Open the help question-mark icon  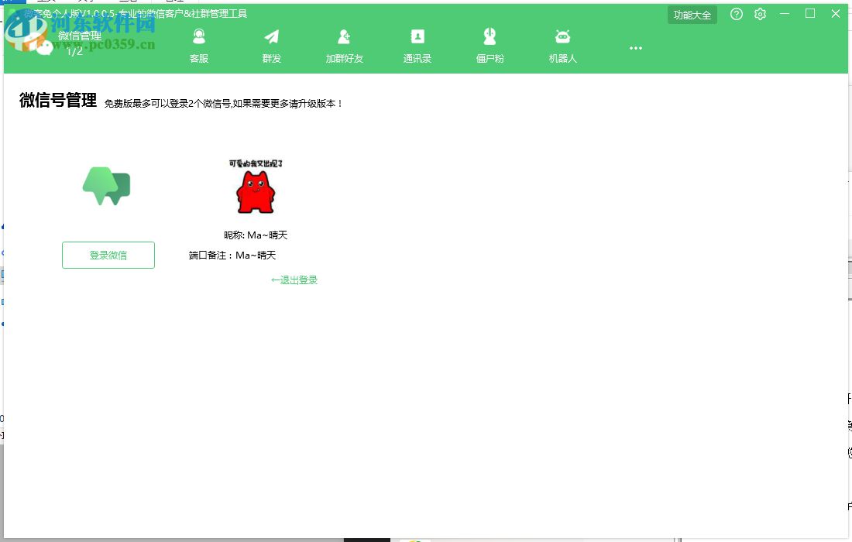pos(736,14)
